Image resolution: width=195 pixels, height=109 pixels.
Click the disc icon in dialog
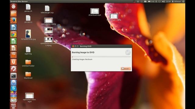click(x=128, y=52)
